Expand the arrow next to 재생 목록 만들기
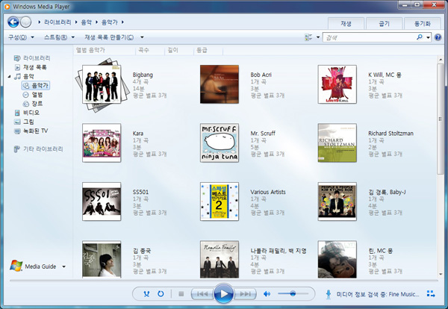448x309 pixels. click(142, 37)
